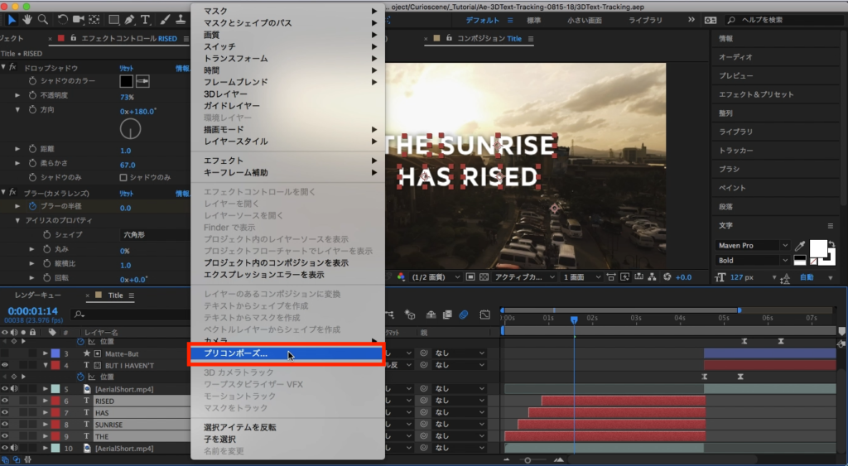Toggle visibility of BUT I HAVEN'T layer

coord(5,365)
